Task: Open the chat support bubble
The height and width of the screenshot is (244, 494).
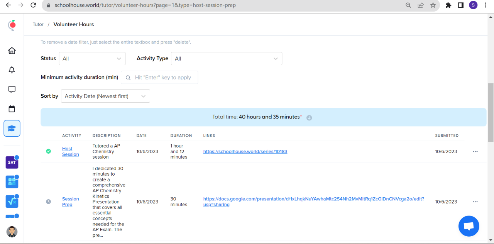Action: (469, 226)
